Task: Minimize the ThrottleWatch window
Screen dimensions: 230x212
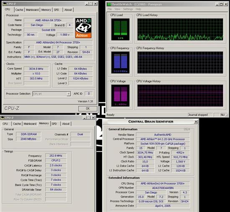Action: pyautogui.click(x=217, y=5)
